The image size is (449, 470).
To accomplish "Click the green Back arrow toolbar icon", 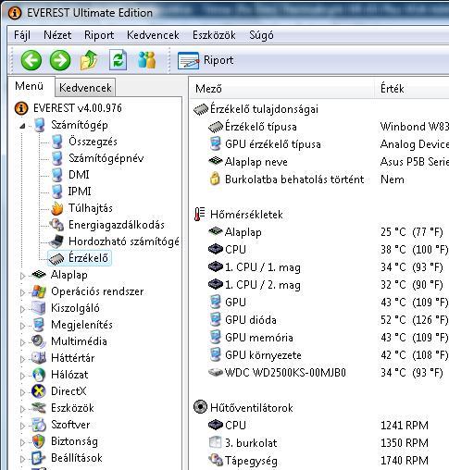I will pyautogui.click(x=31, y=60).
